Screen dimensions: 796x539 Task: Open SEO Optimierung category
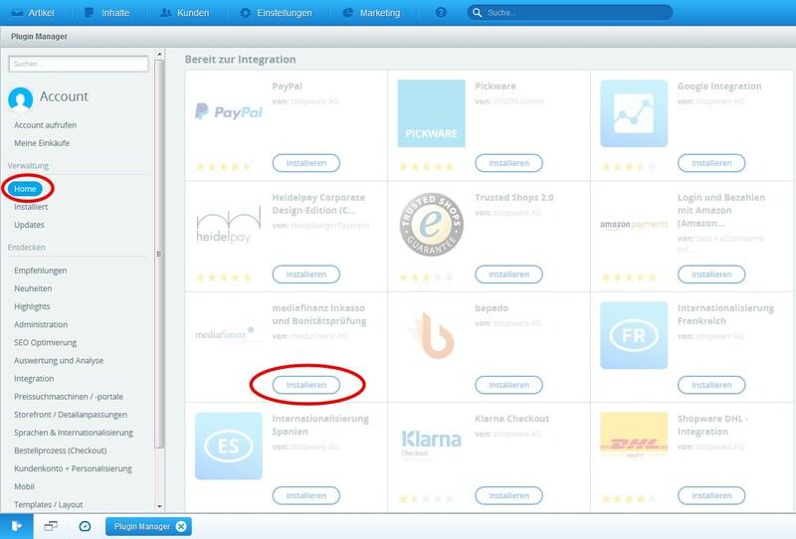(45, 342)
